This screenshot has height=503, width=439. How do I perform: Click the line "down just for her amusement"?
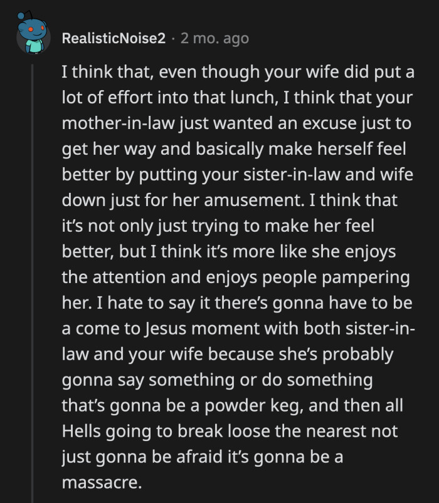pyautogui.click(x=230, y=199)
